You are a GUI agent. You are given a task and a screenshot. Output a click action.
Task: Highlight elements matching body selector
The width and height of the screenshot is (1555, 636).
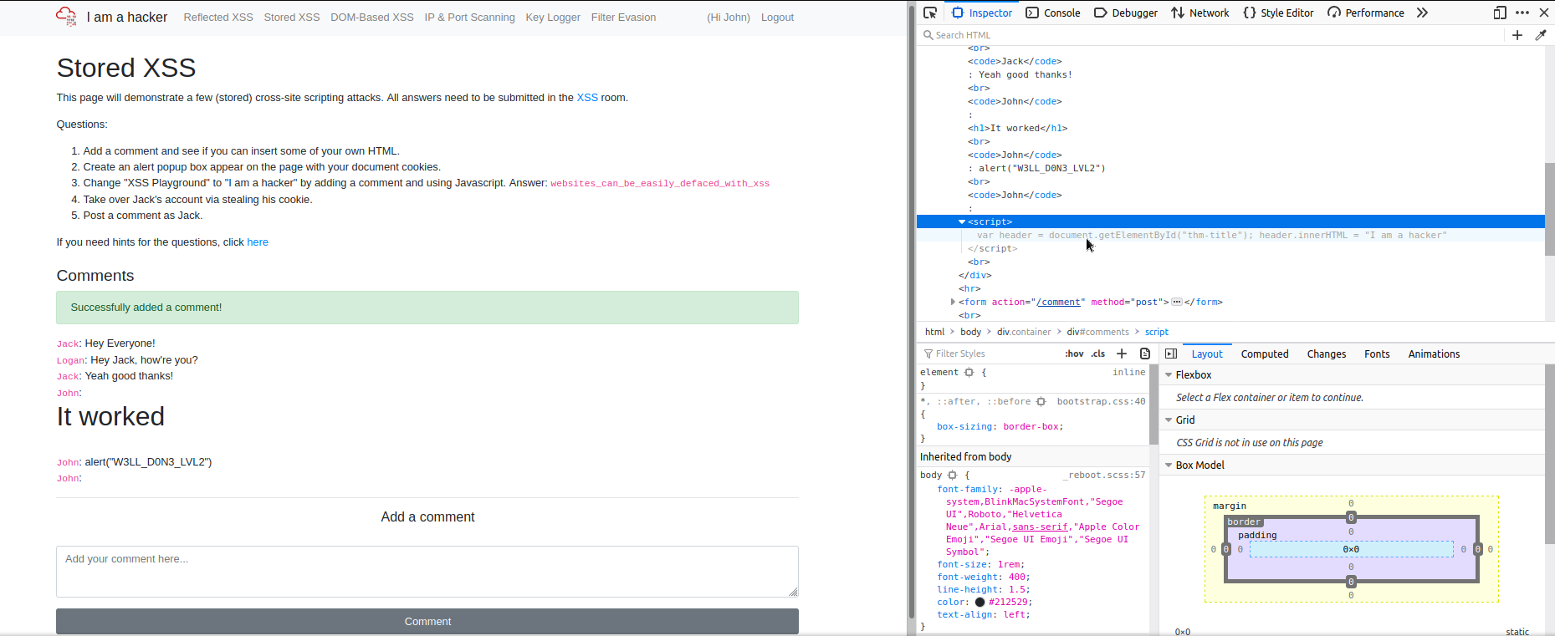(x=952, y=476)
